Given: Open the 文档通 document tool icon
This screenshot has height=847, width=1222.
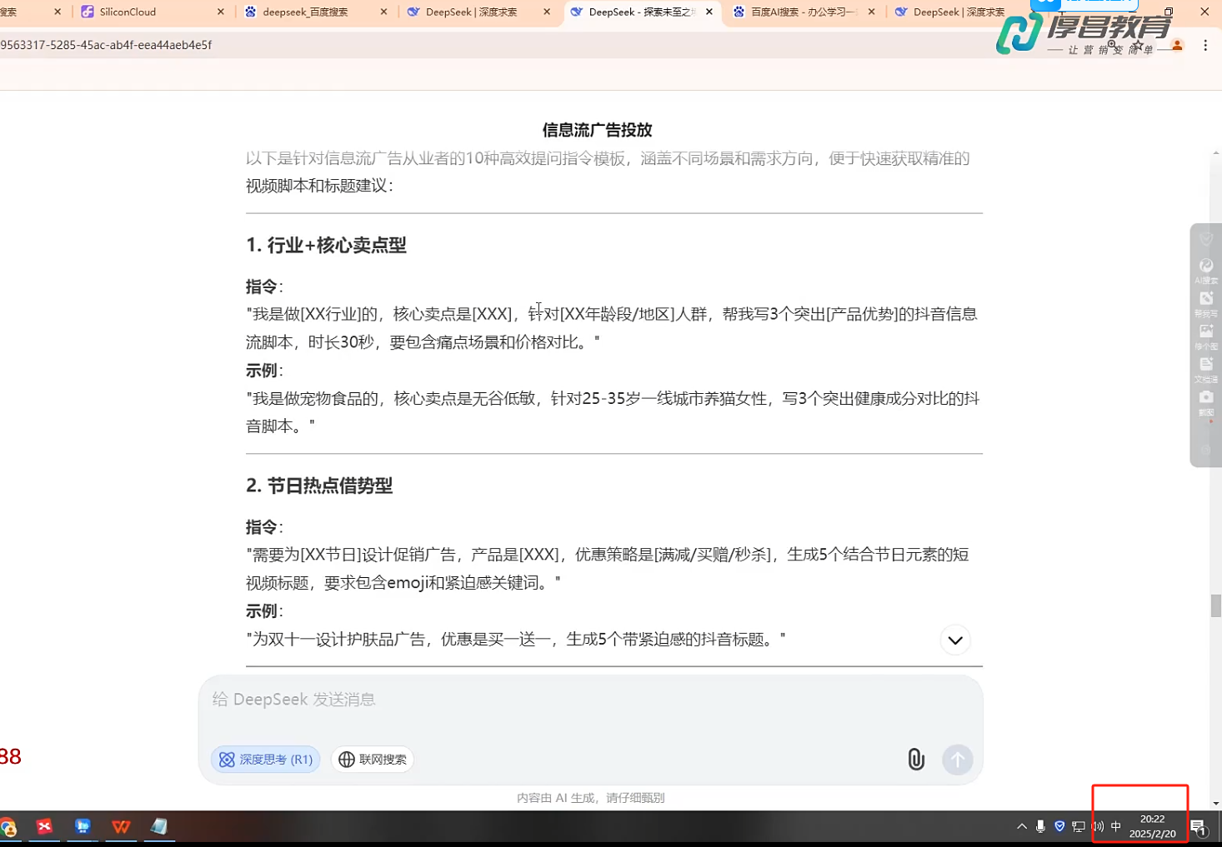Looking at the screenshot, I should pyautogui.click(x=1205, y=367).
